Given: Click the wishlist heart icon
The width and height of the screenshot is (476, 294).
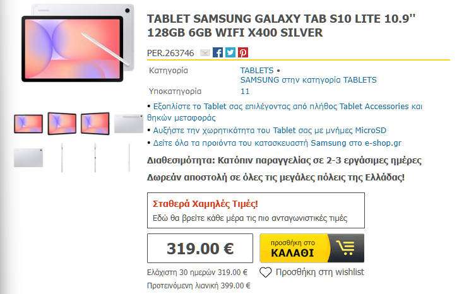Looking at the screenshot, I should point(266,273).
